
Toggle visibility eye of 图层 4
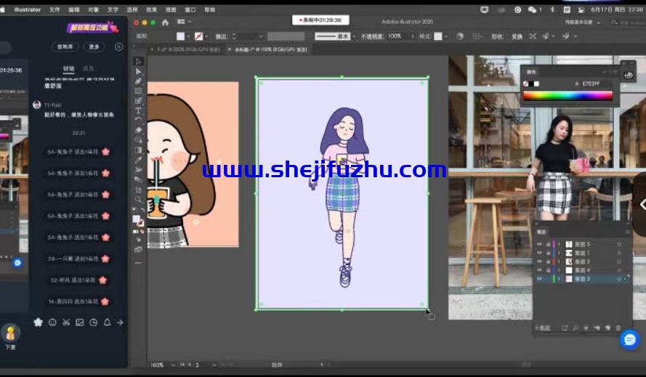point(539,270)
